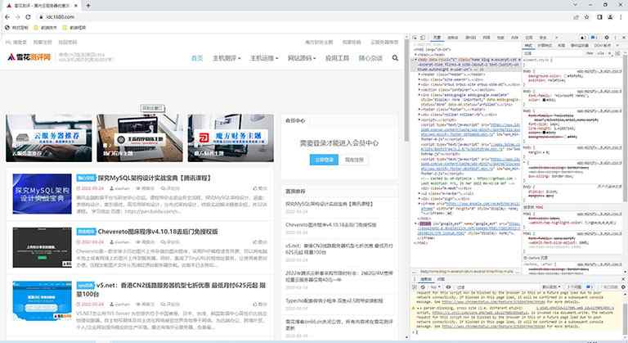This screenshot has height=343, width=628.
Task: Toggle the DevTools device toolbar icon
Action: pos(423,38)
